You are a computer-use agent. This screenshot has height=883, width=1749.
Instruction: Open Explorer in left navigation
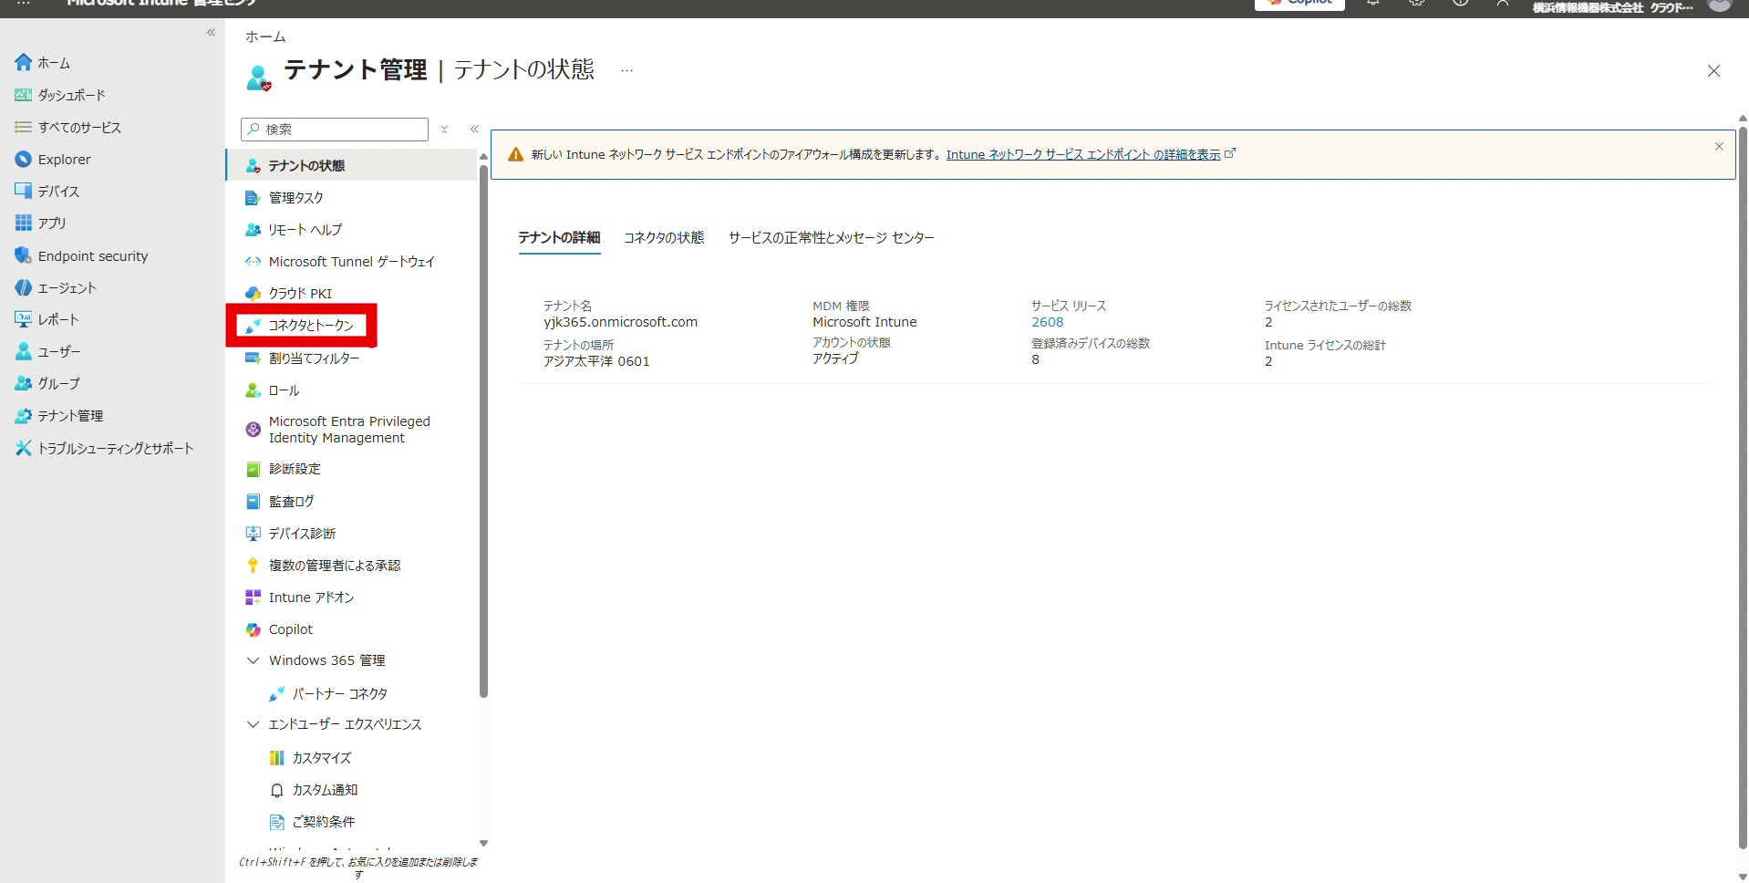[x=64, y=159]
